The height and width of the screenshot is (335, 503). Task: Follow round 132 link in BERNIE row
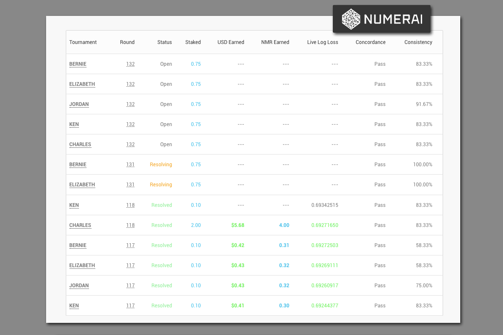(x=130, y=64)
